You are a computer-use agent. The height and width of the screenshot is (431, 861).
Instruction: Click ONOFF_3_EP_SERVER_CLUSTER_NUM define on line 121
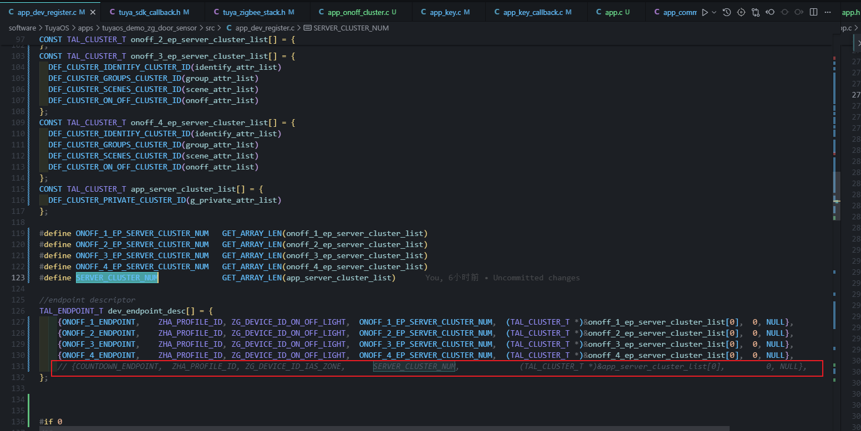[142, 255]
